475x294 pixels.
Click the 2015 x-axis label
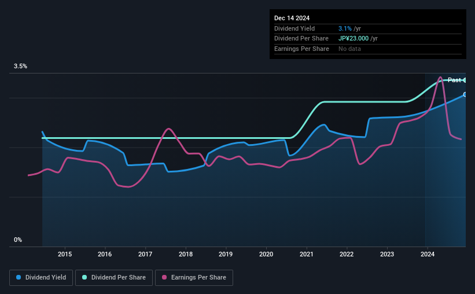tap(65, 254)
